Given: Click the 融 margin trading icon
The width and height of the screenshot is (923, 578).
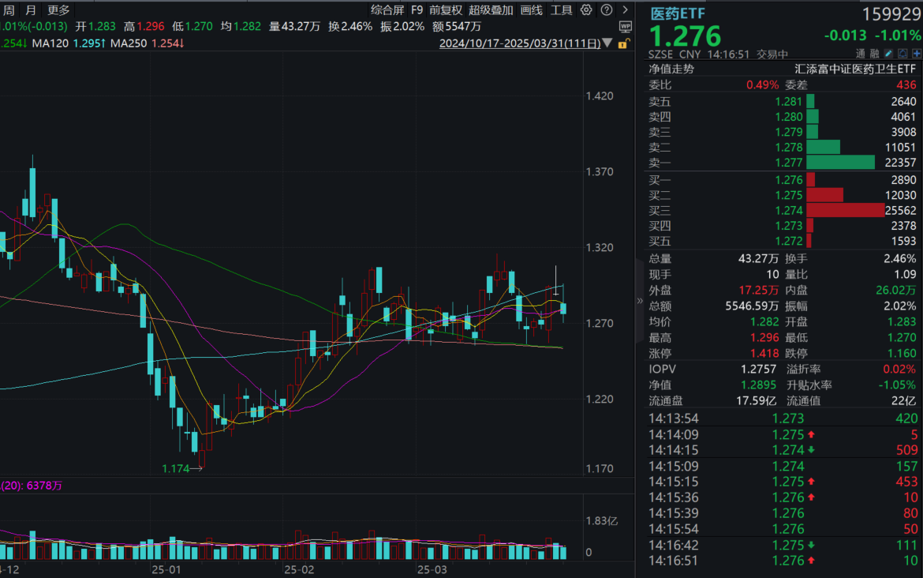Looking at the screenshot, I should pyautogui.click(x=875, y=53).
